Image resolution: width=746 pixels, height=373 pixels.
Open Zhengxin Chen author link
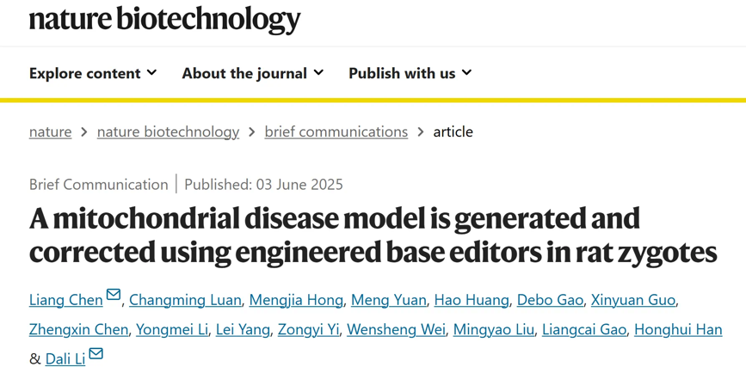click(78, 330)
